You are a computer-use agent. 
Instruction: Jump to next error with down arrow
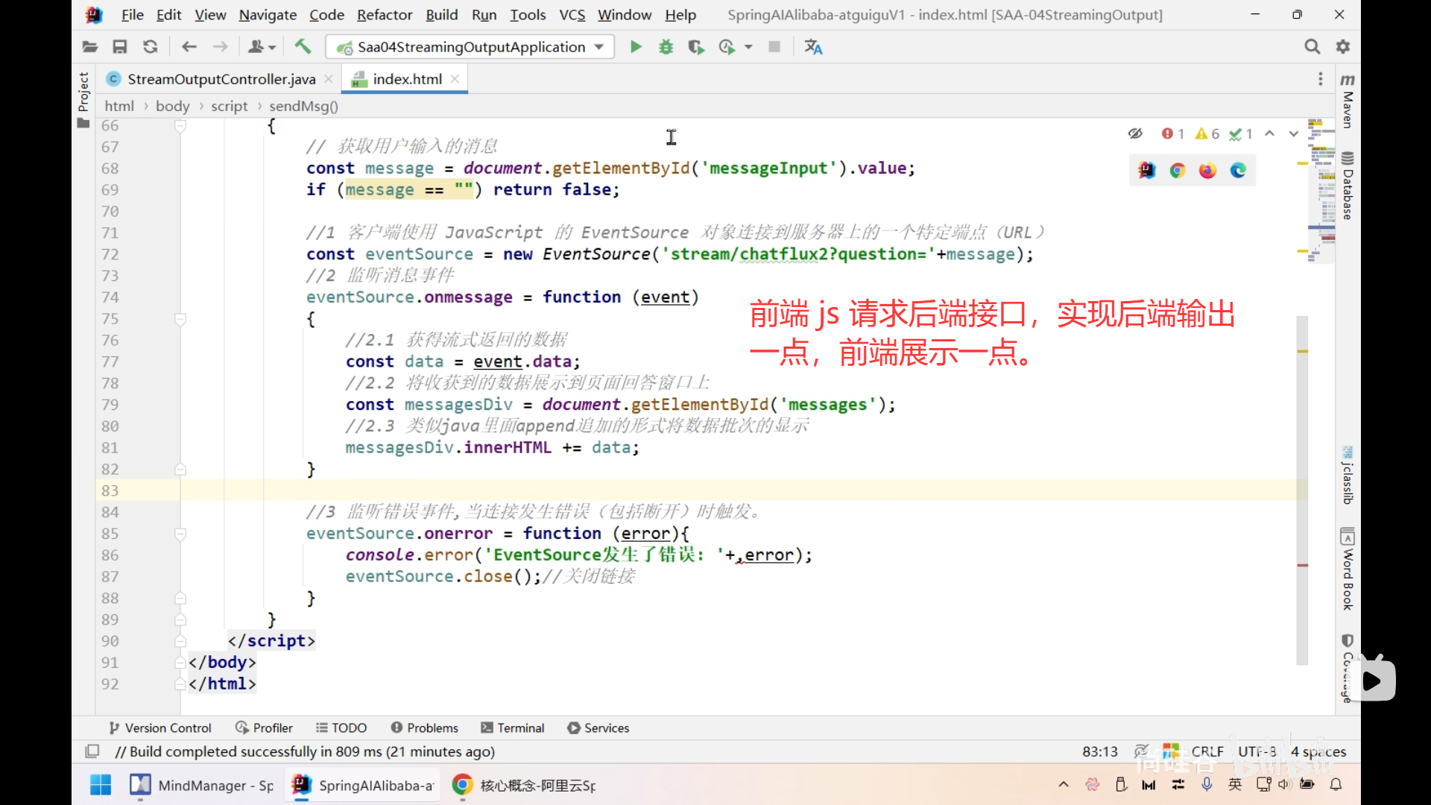[x=1292, y=133]
